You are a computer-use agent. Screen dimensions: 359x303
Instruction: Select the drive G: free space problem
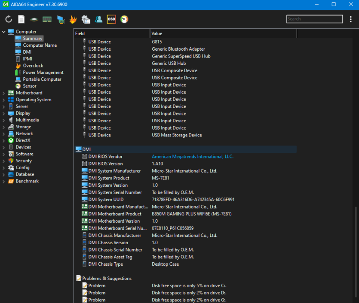click(185, 300)
